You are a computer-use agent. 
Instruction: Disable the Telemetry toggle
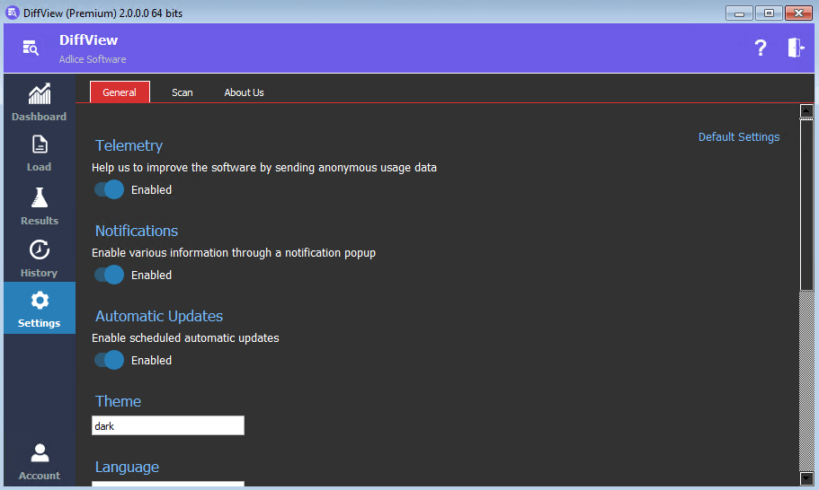click(109, 189)
